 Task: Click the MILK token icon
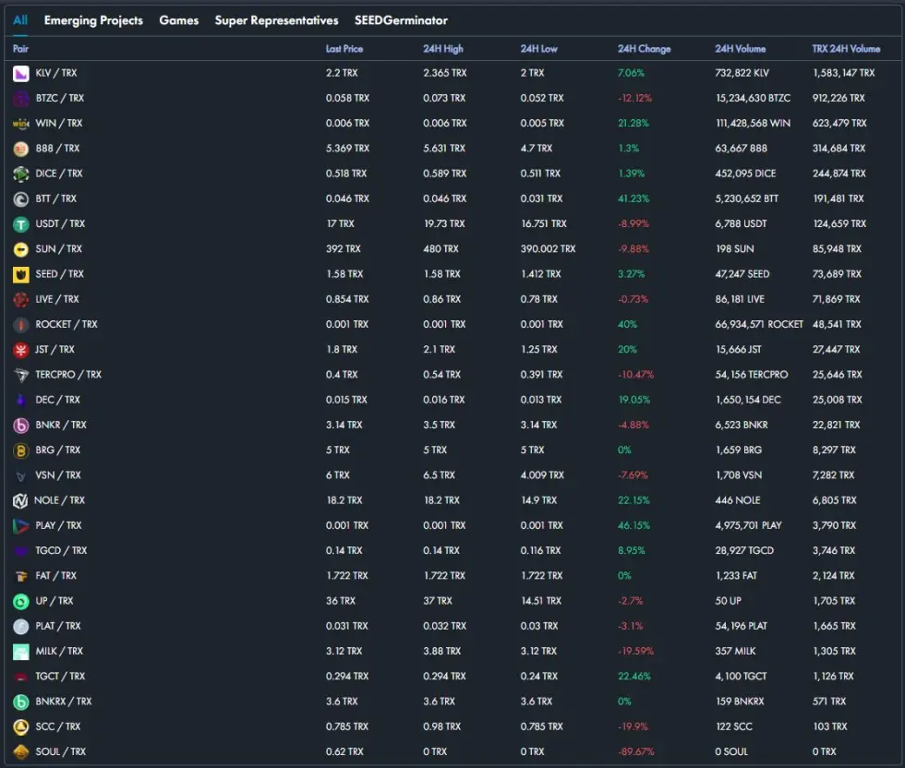click(20, 652)
